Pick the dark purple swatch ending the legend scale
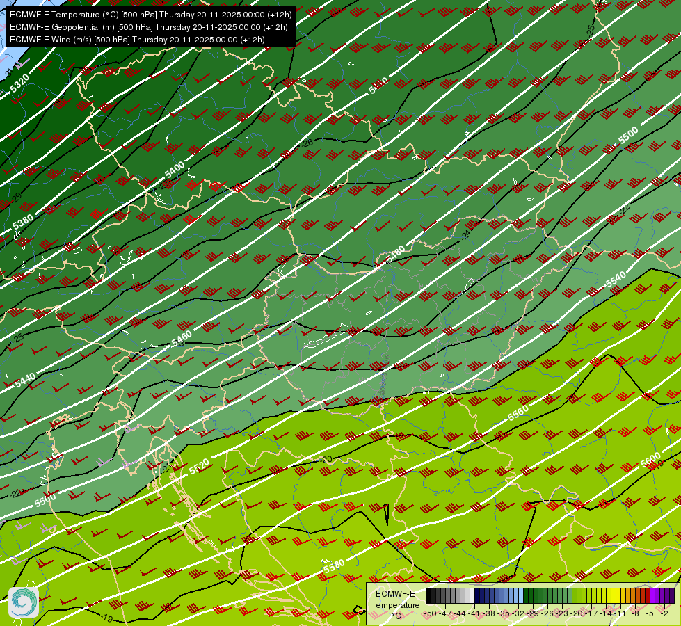681x626 pixels. click(672, 595)
